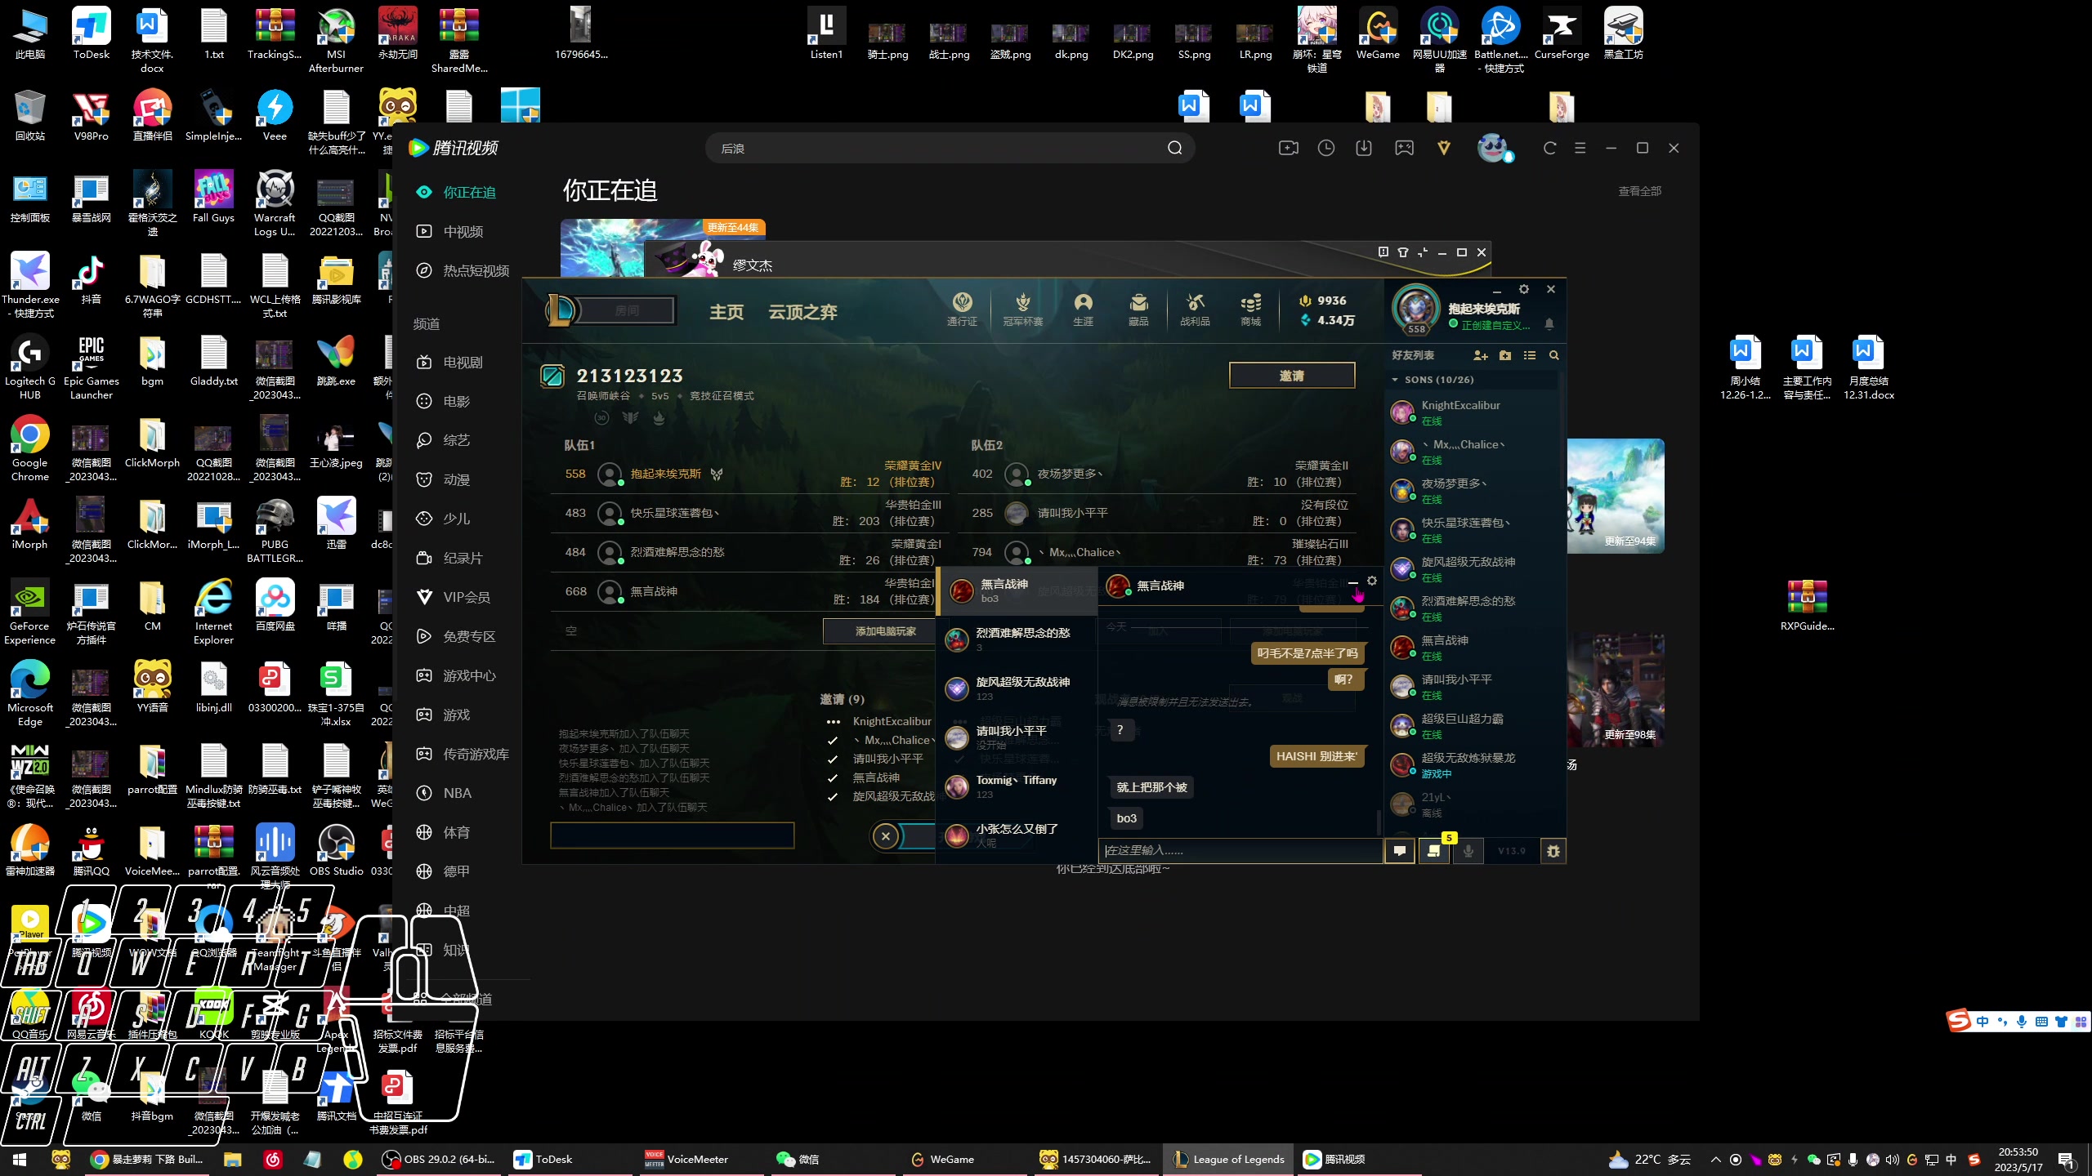
Task: Open the friends list sort options icon
Action: click(x=1529, y=355)
